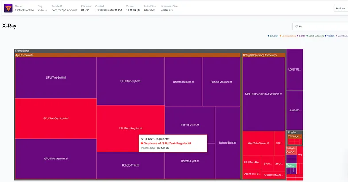Screen dimensions: 348x182
Task: Select the HighTide-Demo.ttf duplicate block
Action: [258, 143]
